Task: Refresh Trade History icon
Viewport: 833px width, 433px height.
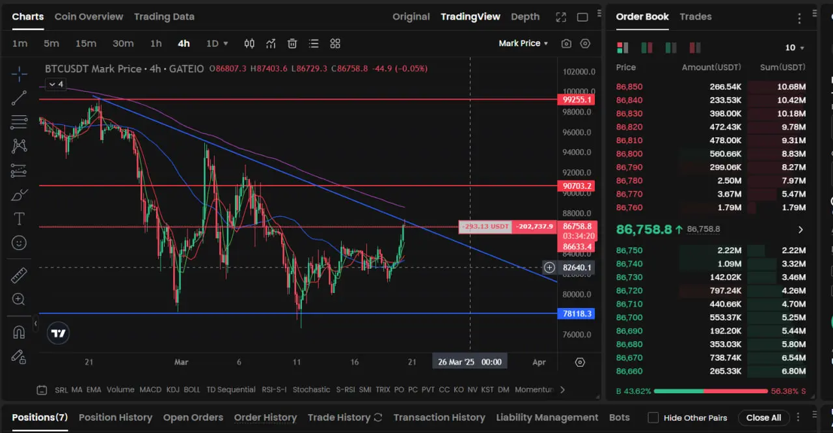Action: (377, 417)
